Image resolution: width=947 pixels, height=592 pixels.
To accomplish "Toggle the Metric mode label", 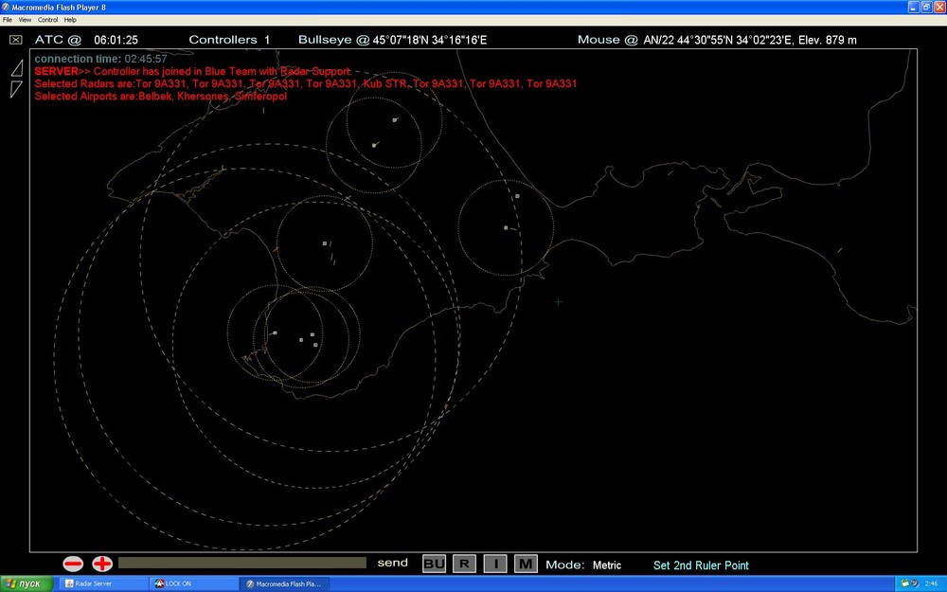I will click(x=606, y=565).
